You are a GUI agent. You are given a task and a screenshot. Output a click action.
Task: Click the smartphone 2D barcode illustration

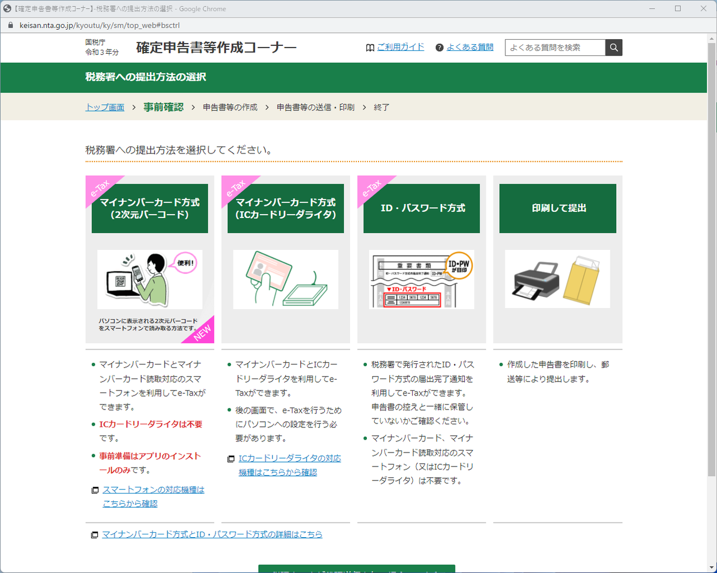tap(150, 279)
